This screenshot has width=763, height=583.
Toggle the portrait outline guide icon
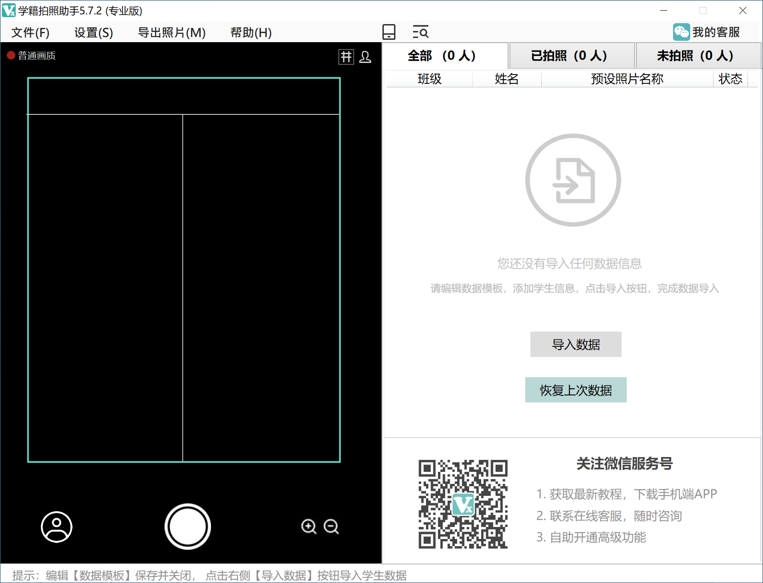coord(365,57)
